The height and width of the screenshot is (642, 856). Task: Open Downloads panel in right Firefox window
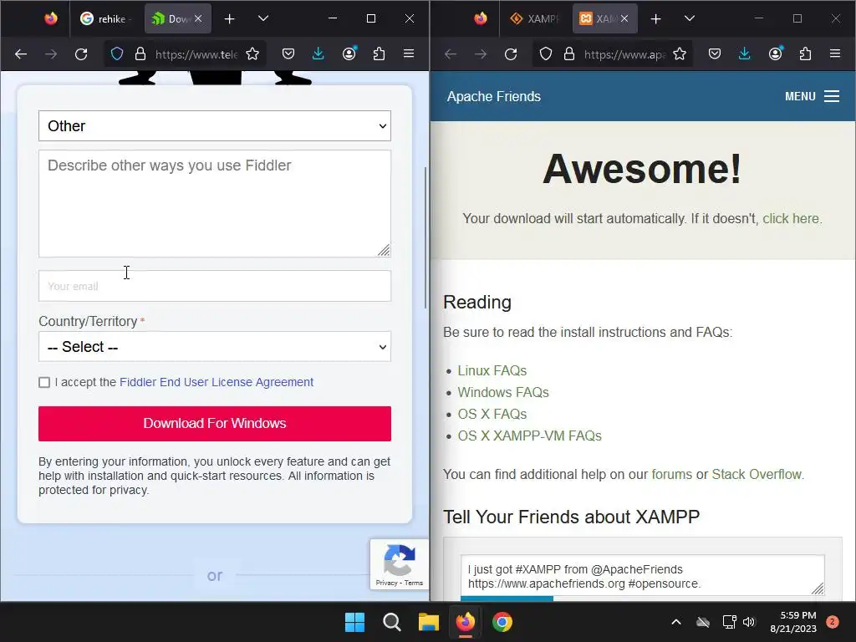tap(745, 54)
